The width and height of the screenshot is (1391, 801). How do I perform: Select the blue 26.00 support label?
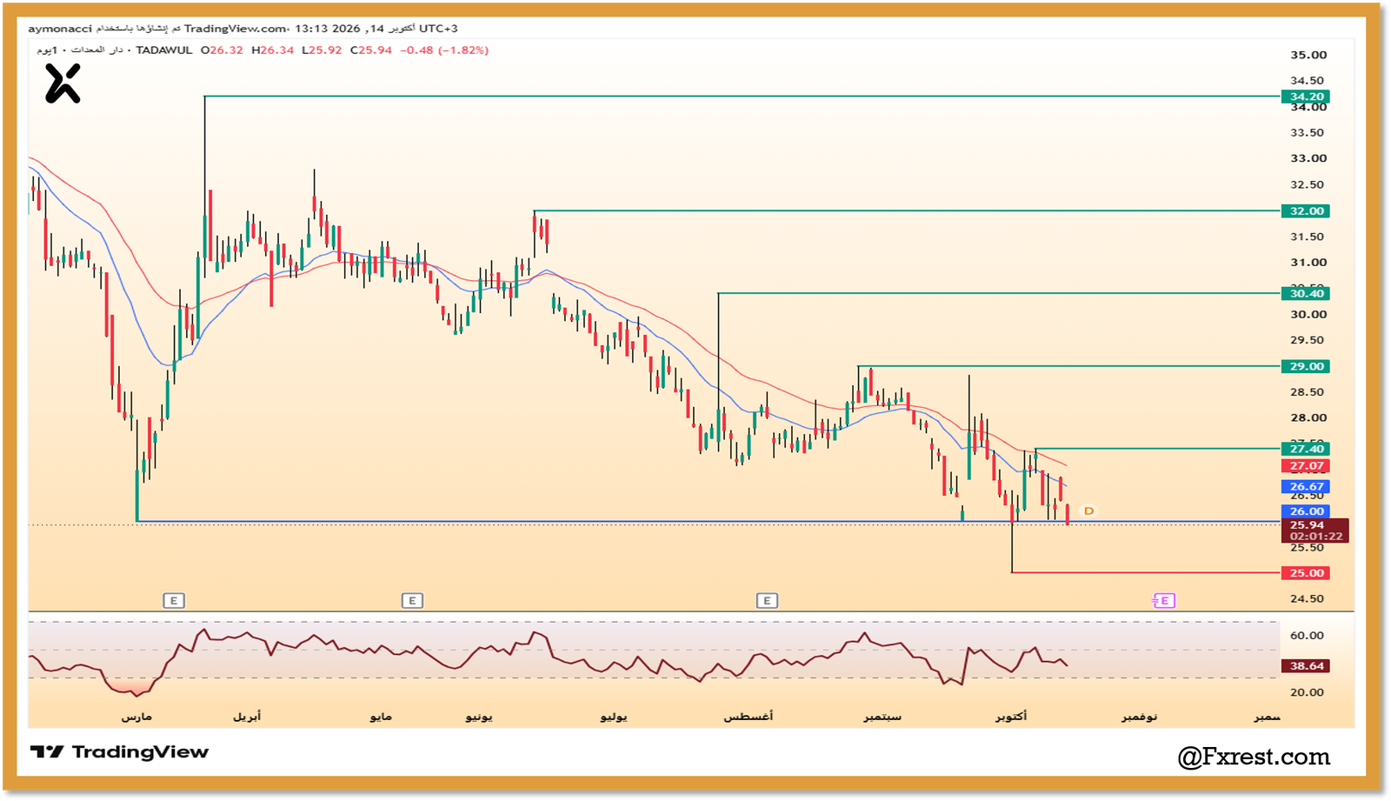coord(1306,511)
